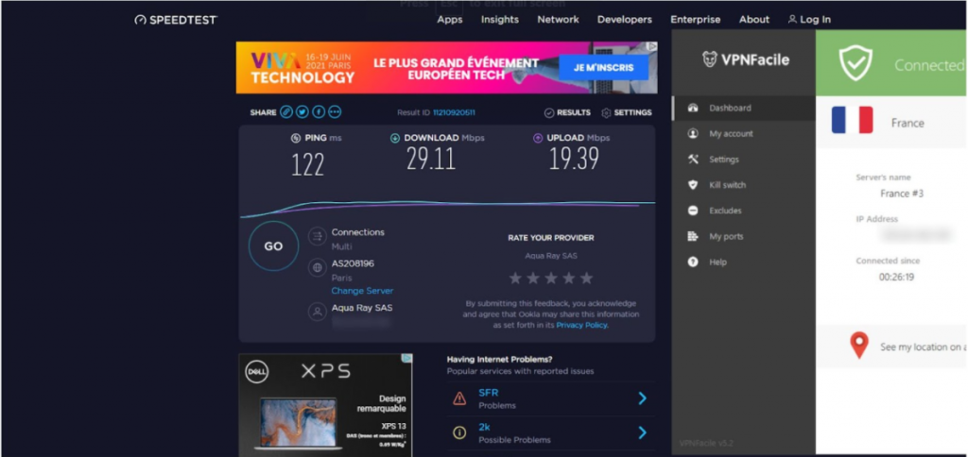Click the result ID 11210920511 link
This screenshot has width=968, height=457.
(x=454, y=113)
